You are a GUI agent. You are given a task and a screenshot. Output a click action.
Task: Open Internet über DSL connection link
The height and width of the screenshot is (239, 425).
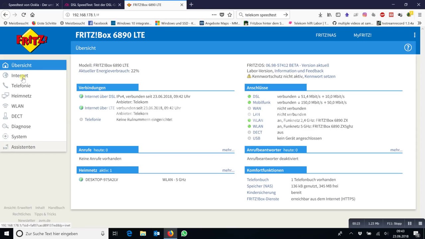[x=100, y=96]
